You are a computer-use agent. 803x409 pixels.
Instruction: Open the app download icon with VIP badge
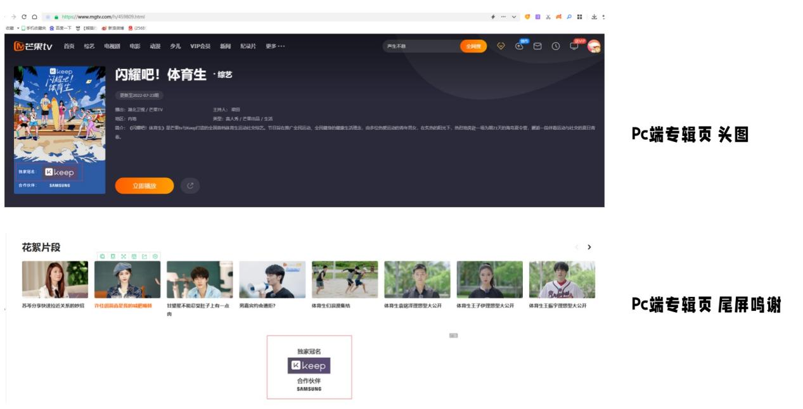575,46
